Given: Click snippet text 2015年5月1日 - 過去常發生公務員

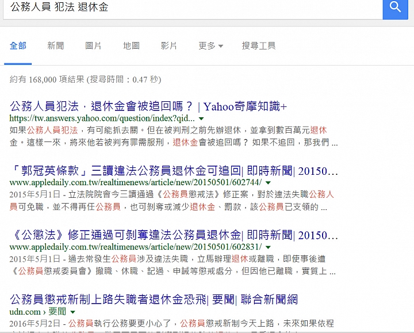Looking at the screenshot, I should pos(172,265).
